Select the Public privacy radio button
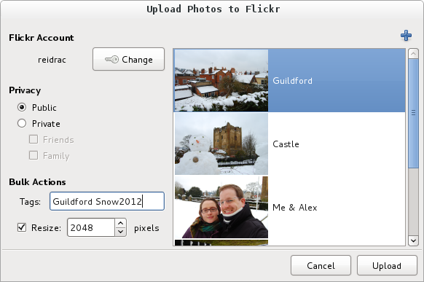 (x=22, y=107)
